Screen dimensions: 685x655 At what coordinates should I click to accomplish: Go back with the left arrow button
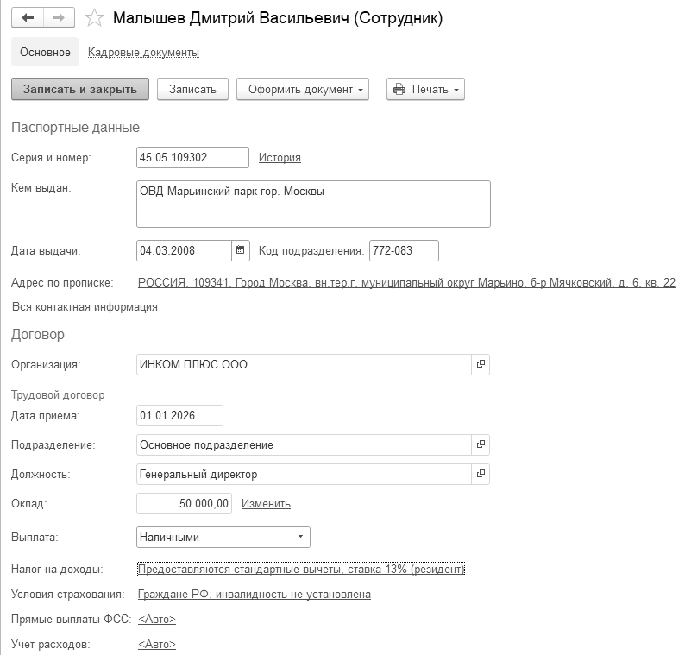tap(28, 18)
